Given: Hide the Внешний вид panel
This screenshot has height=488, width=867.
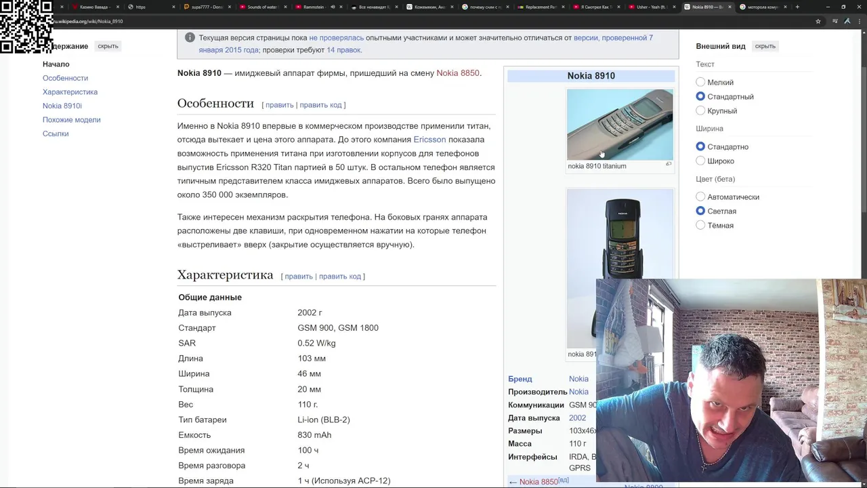Looking at the screenshot, I should pos(765,46).
